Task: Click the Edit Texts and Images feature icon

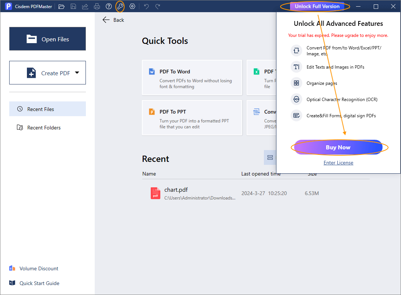Action: 296,67
